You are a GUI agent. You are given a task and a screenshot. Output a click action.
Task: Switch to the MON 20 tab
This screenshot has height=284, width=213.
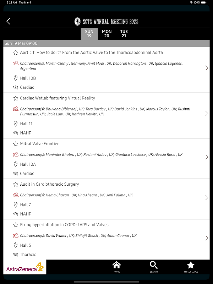[107, 34]
